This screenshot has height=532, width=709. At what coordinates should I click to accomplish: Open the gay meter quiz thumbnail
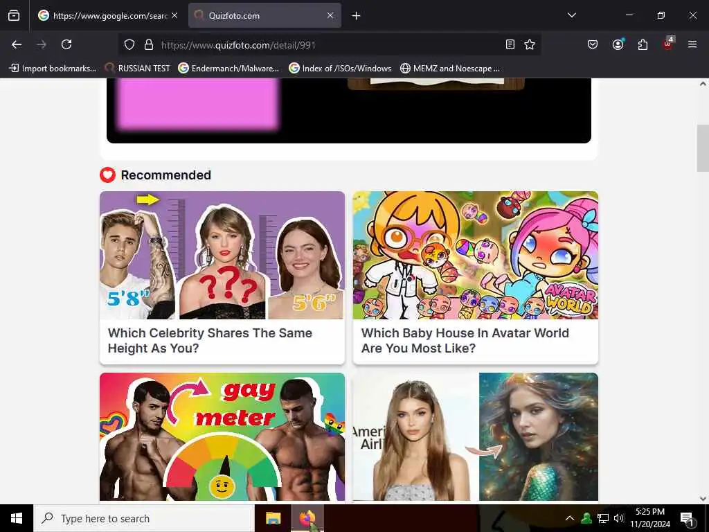pos(222,436)
